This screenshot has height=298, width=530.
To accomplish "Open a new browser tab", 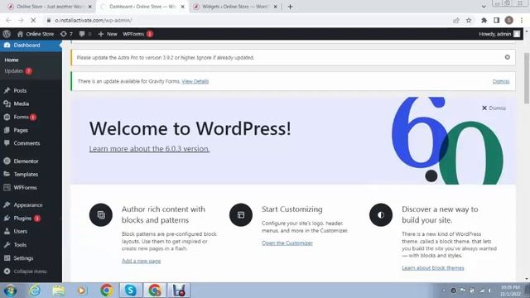I will tap(290, 7).
